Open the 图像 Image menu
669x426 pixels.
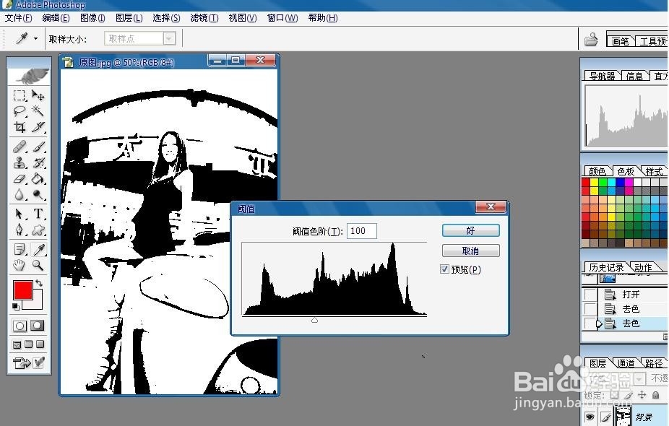point(92,18)
